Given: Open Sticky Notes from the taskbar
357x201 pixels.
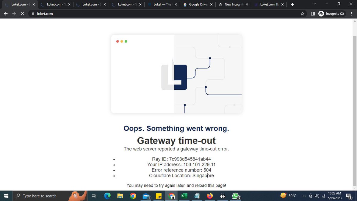Looking at the screenshot, I should tap(159, 196).
